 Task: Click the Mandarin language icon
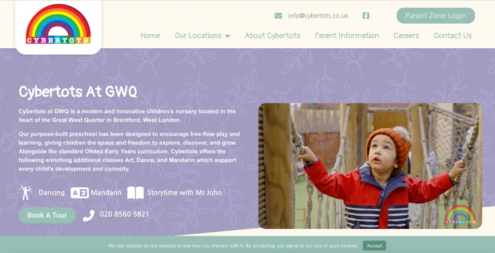coord(80,193)
